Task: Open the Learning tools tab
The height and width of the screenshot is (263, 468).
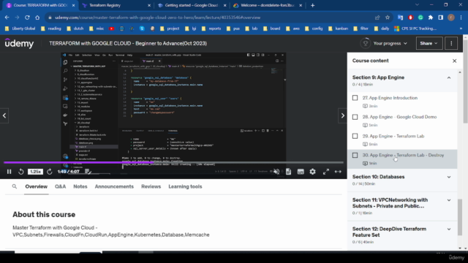Action: coord(185,187)
